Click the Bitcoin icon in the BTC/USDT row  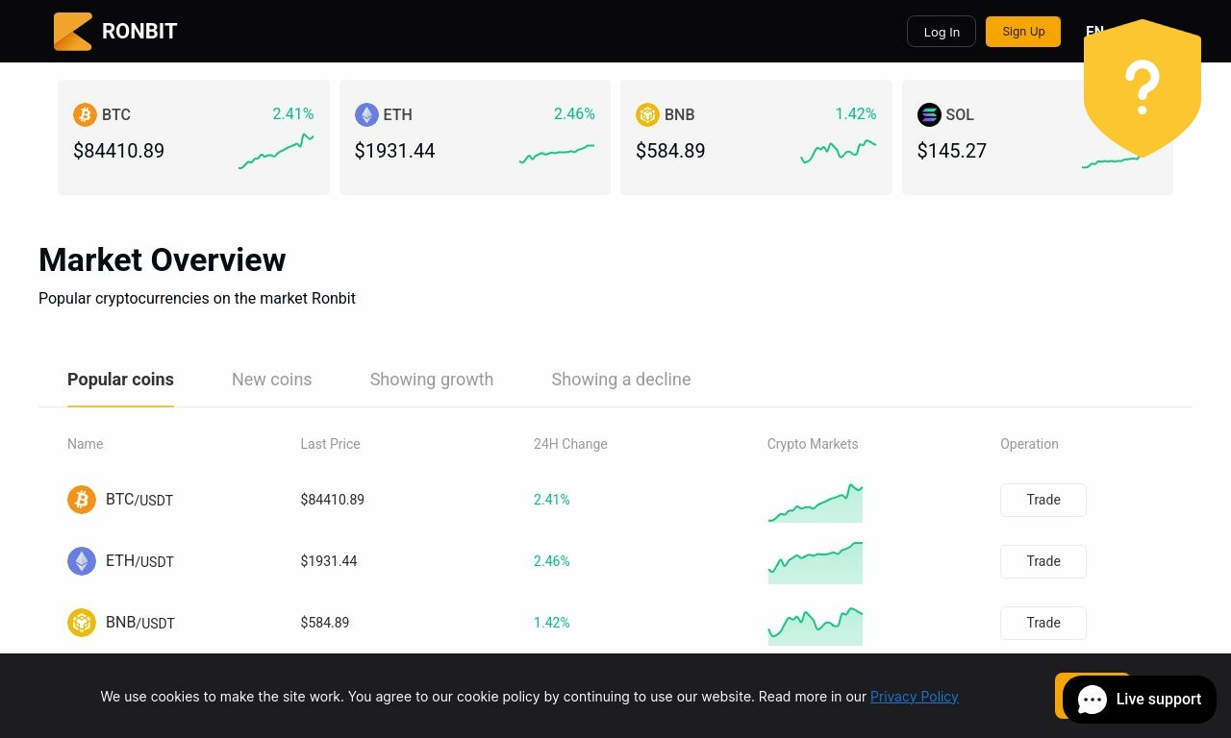pos(82,500)
